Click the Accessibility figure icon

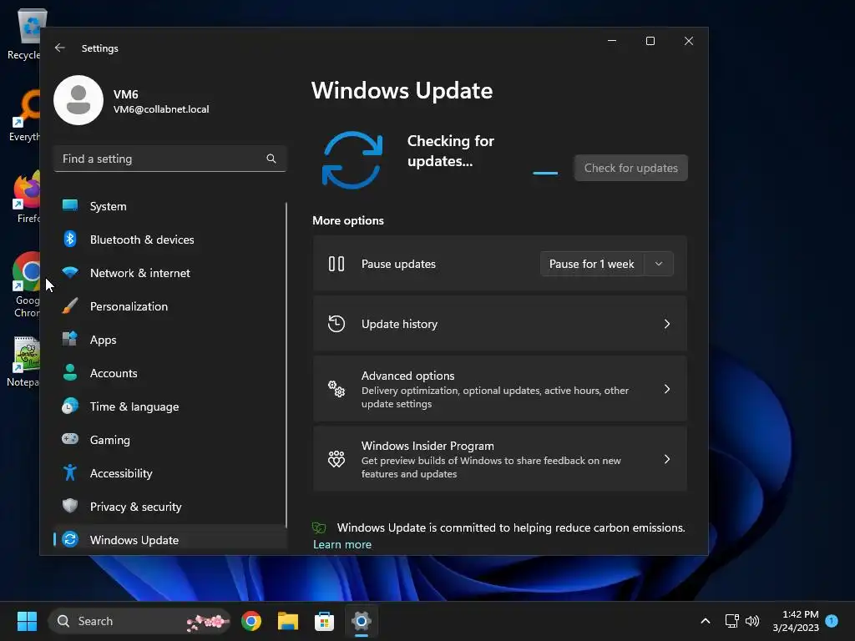70,472
